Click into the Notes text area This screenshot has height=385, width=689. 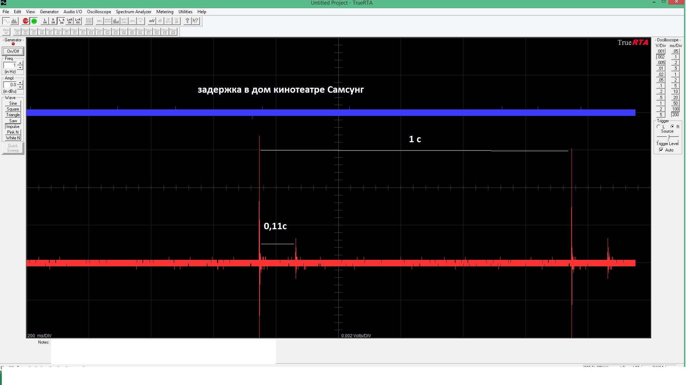(x=164, y=352)
